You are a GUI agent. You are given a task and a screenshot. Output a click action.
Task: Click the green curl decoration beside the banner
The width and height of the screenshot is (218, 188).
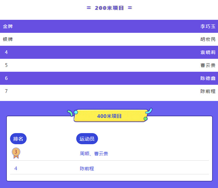pos(70,113)
